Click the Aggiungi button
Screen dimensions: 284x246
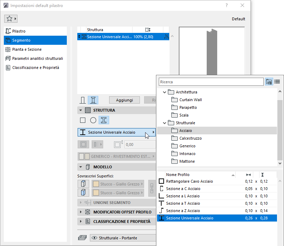pyautogui.click(x=125, y=100)
